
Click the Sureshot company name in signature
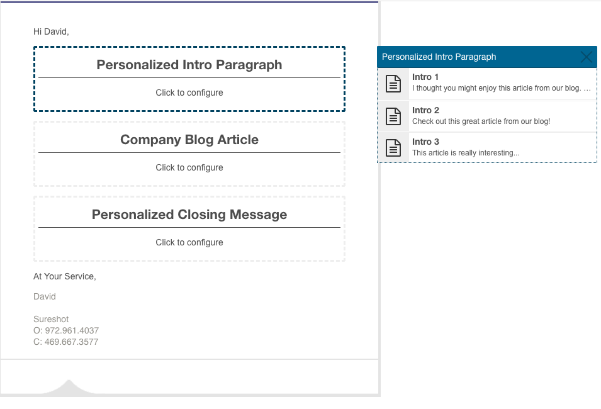click(x=51, y=319)
